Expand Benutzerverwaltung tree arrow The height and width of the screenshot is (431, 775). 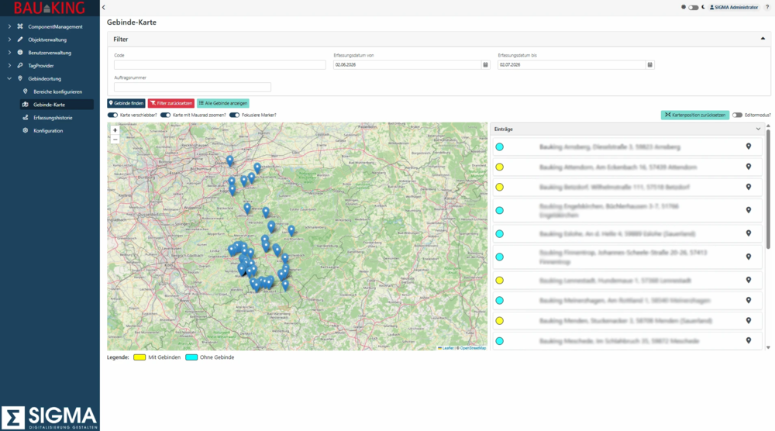[x=9, y=53]
